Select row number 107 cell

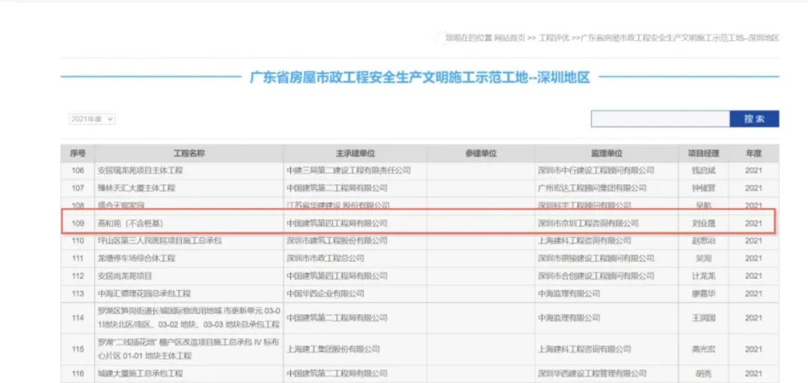click(78, 189)
